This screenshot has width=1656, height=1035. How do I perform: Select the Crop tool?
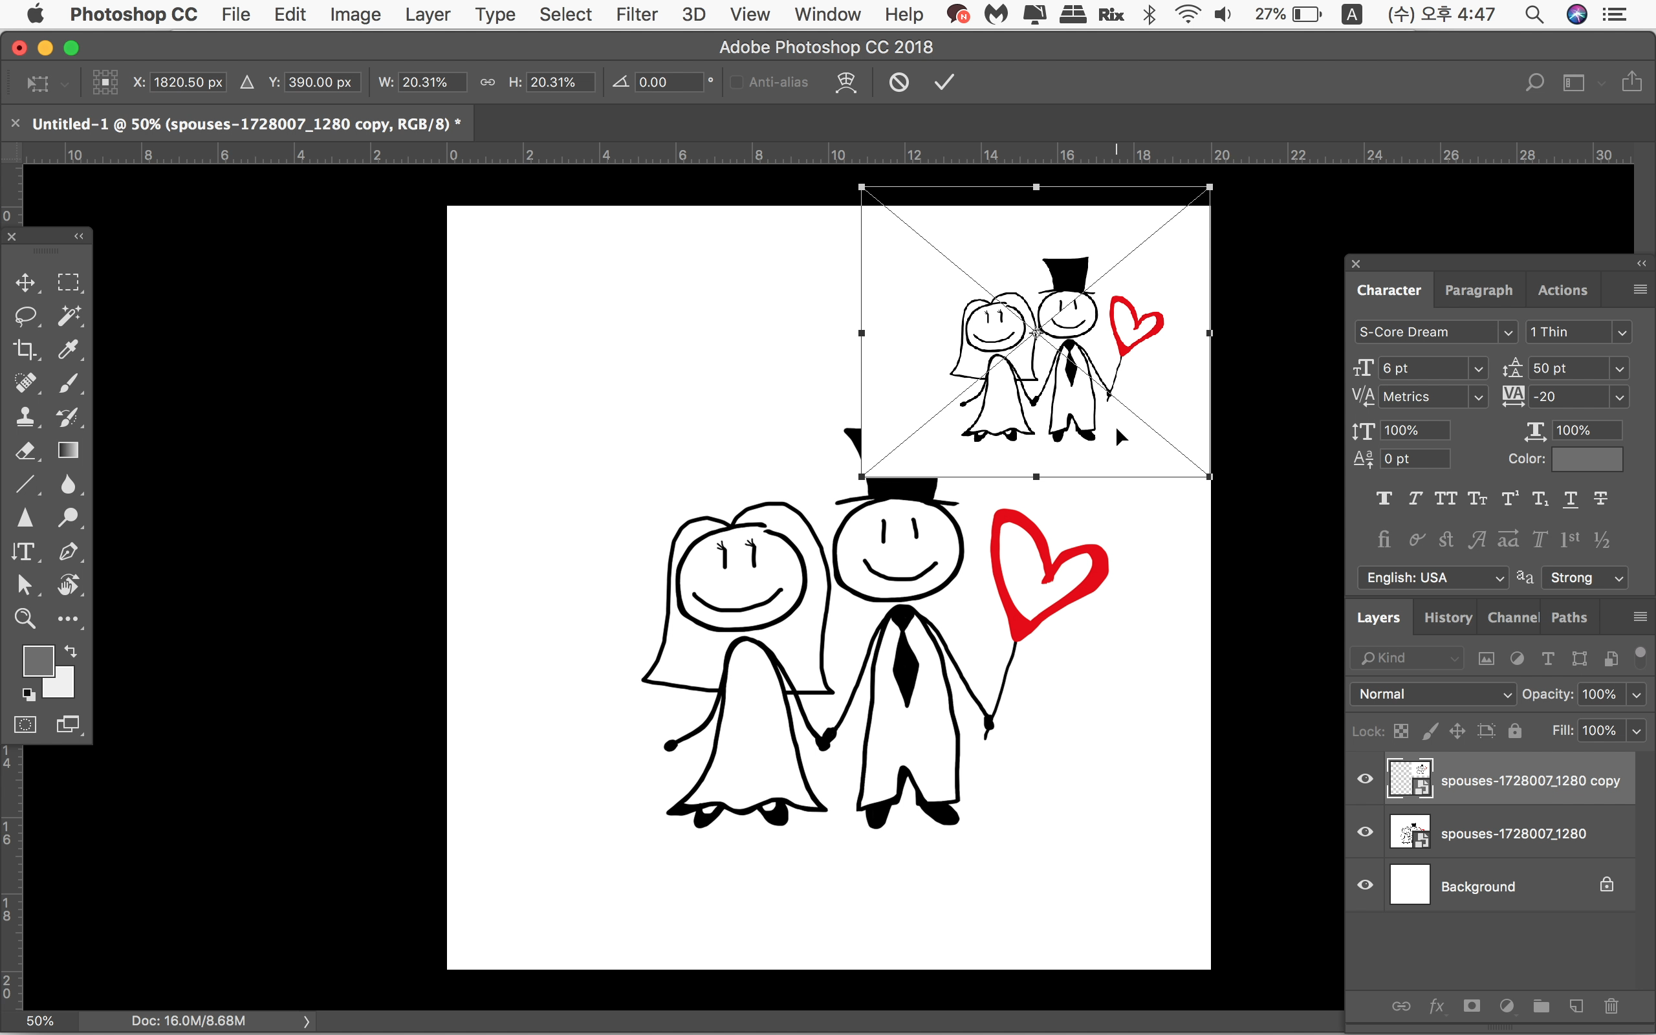pyautogui.click(x=25, y=350)
